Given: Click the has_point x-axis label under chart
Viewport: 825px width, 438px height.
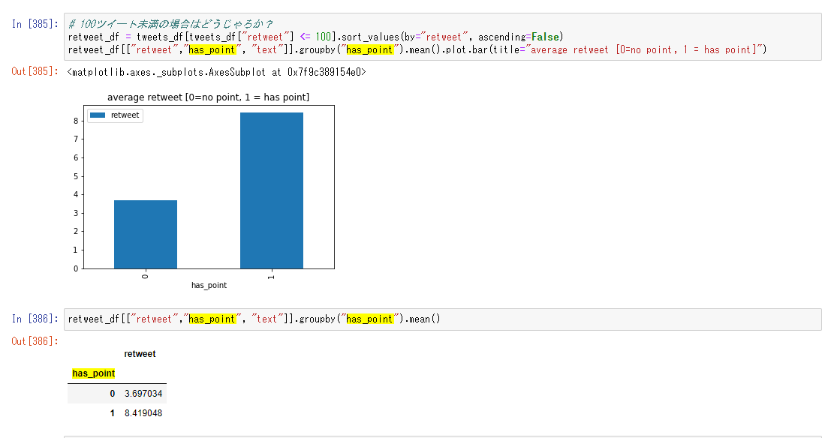Looking at the screenshot, I should pos(209,286).
